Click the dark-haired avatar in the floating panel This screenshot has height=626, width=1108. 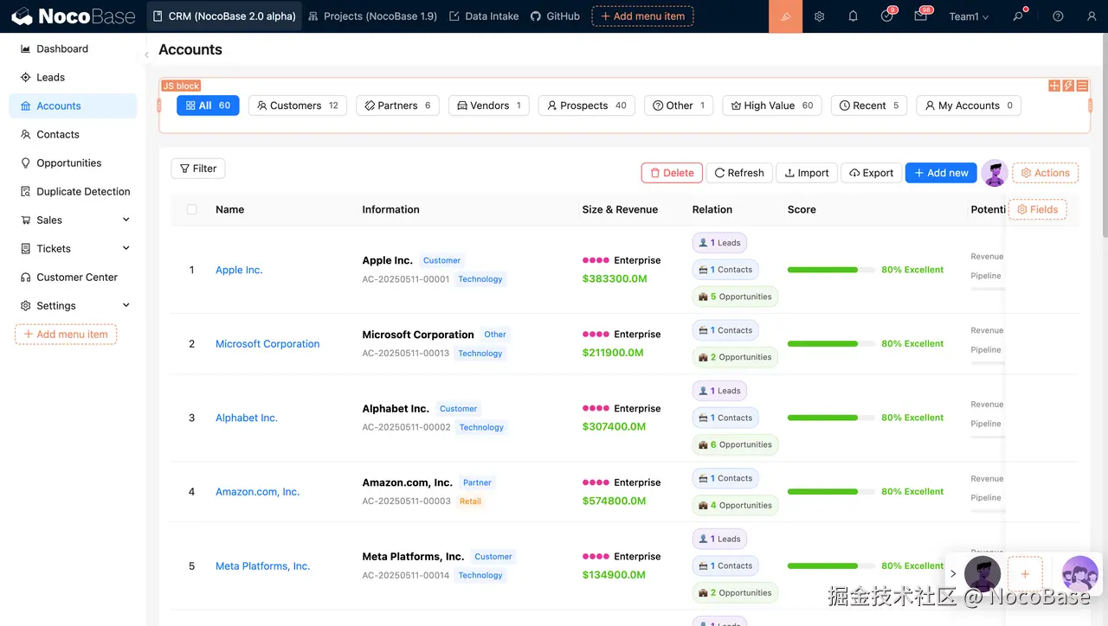pos(982,574)
